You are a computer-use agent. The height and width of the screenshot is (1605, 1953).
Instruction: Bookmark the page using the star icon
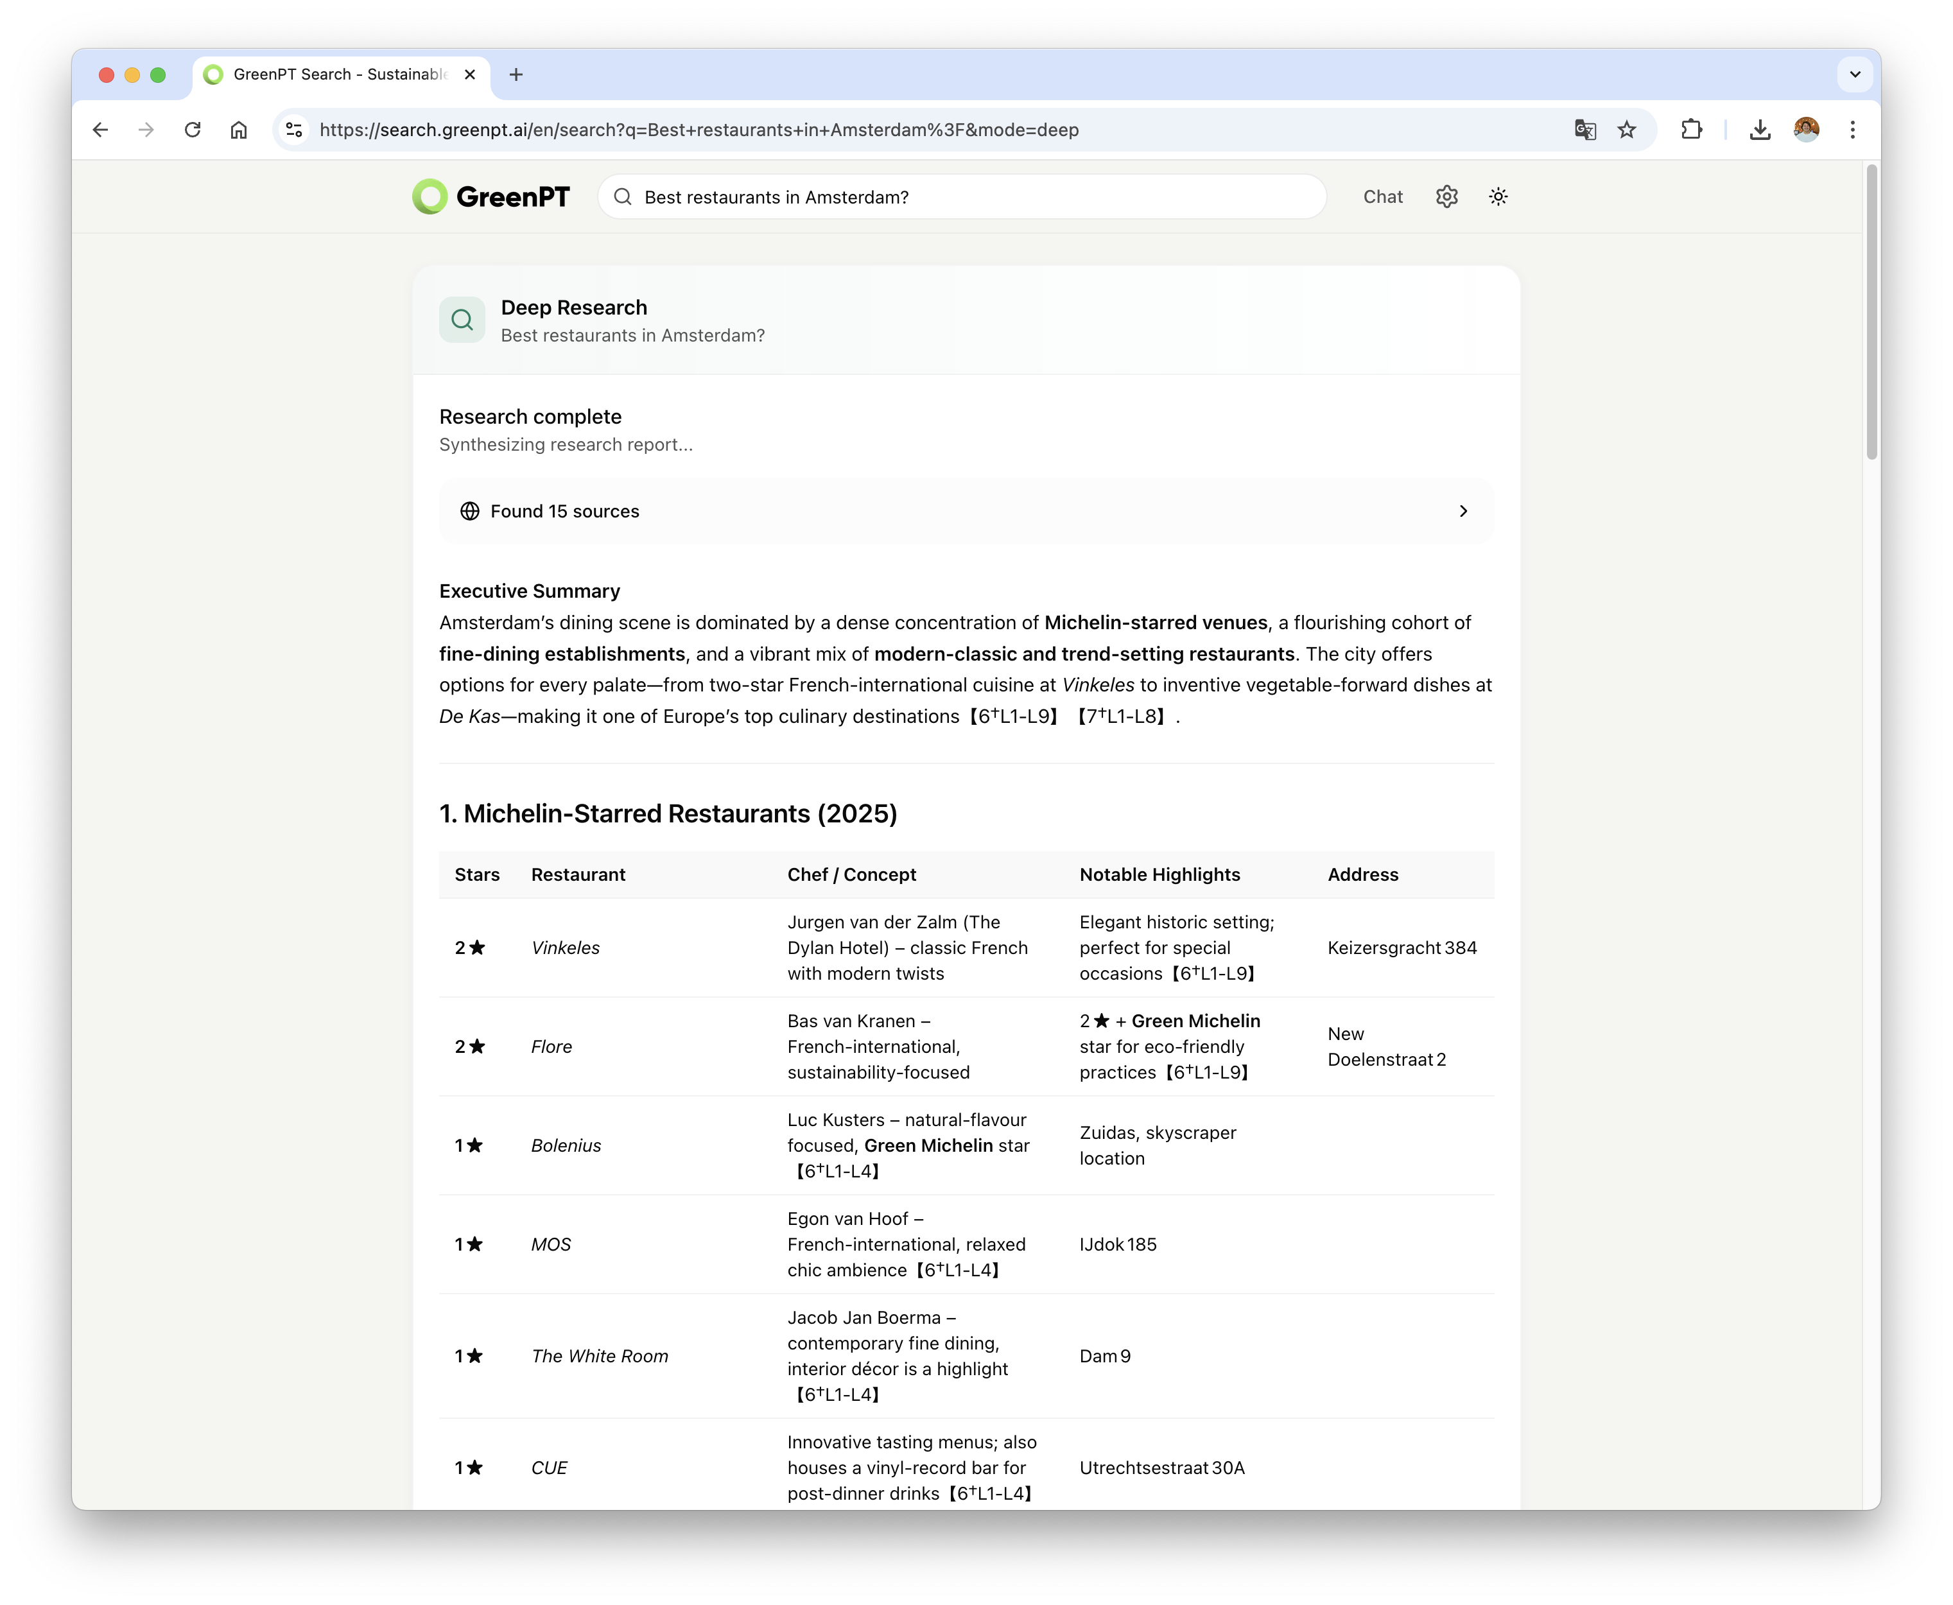pos(1627,130)
